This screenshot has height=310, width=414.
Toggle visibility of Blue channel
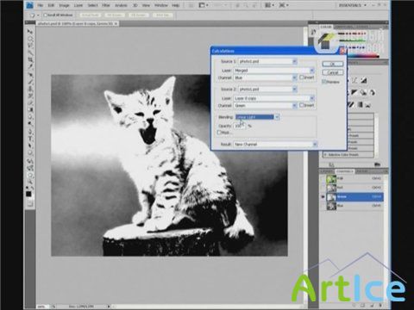coord(323,206)
